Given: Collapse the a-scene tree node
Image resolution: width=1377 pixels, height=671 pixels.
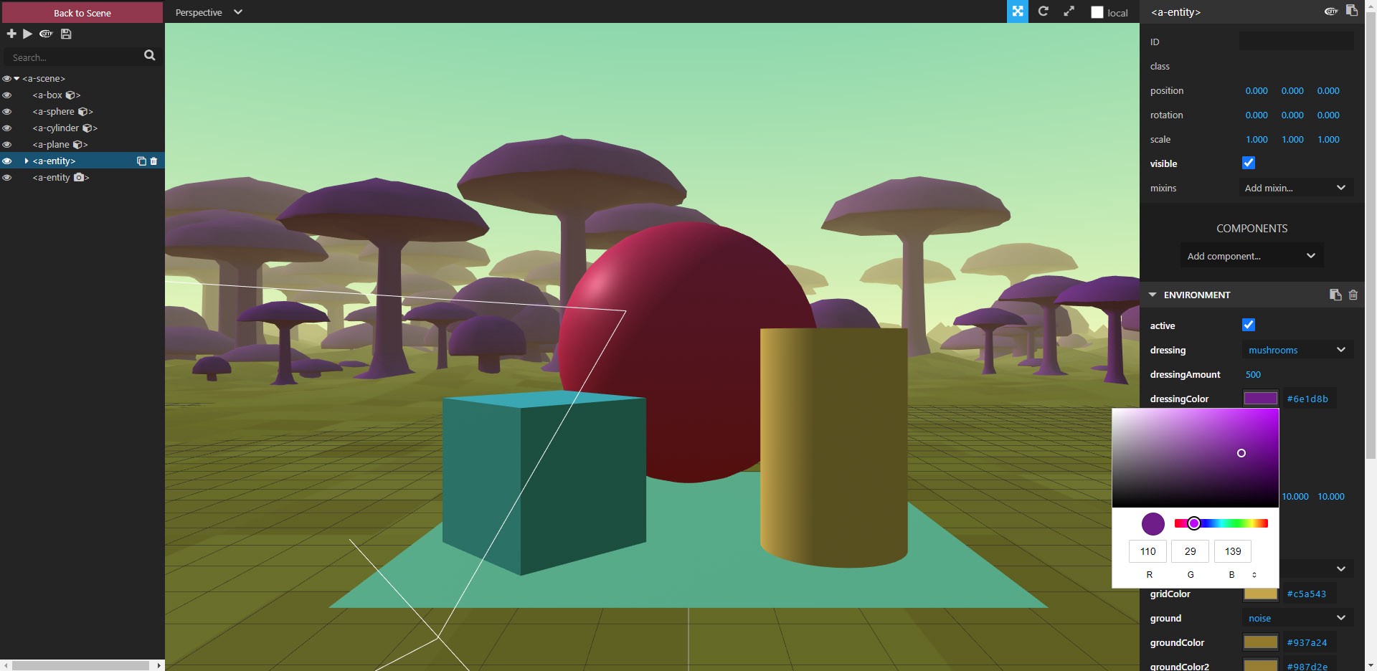Looking at the screenshot, I should pyautogui.click(x=16, y=79).
